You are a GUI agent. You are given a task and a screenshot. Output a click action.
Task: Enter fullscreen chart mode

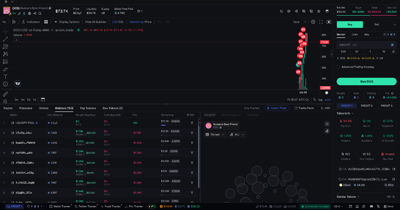(x=321, y=22)
